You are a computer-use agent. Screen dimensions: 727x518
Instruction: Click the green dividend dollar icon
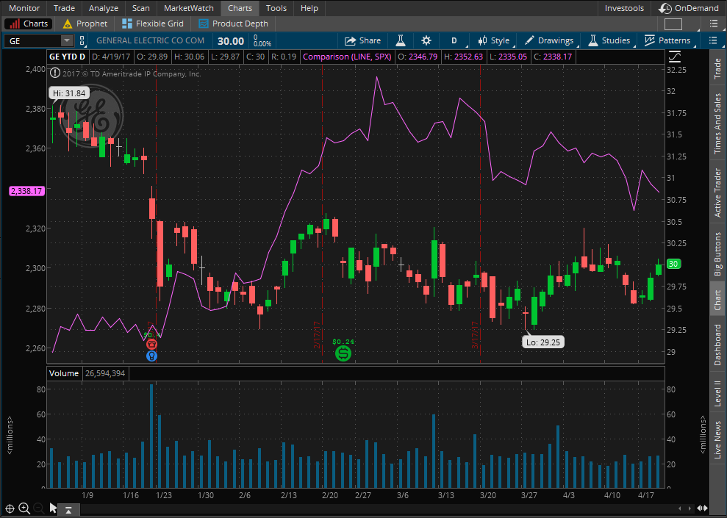coord(343,354)
